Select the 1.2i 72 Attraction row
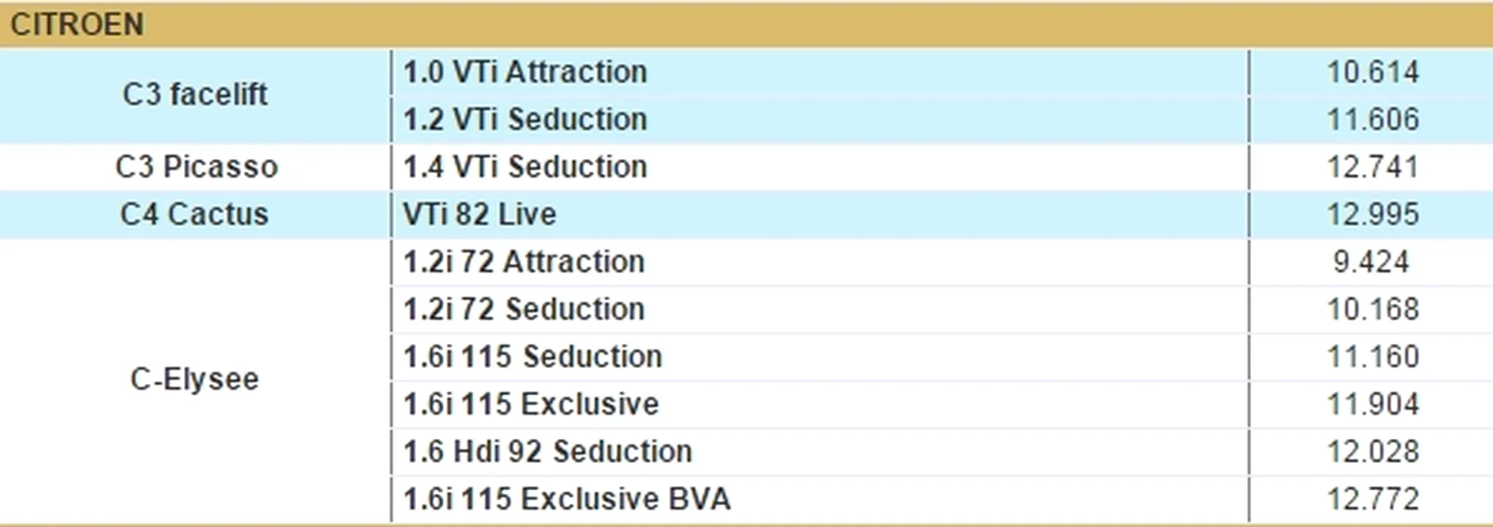The height and width of the screenshot is (527, 1493). (x=524, y=261)
